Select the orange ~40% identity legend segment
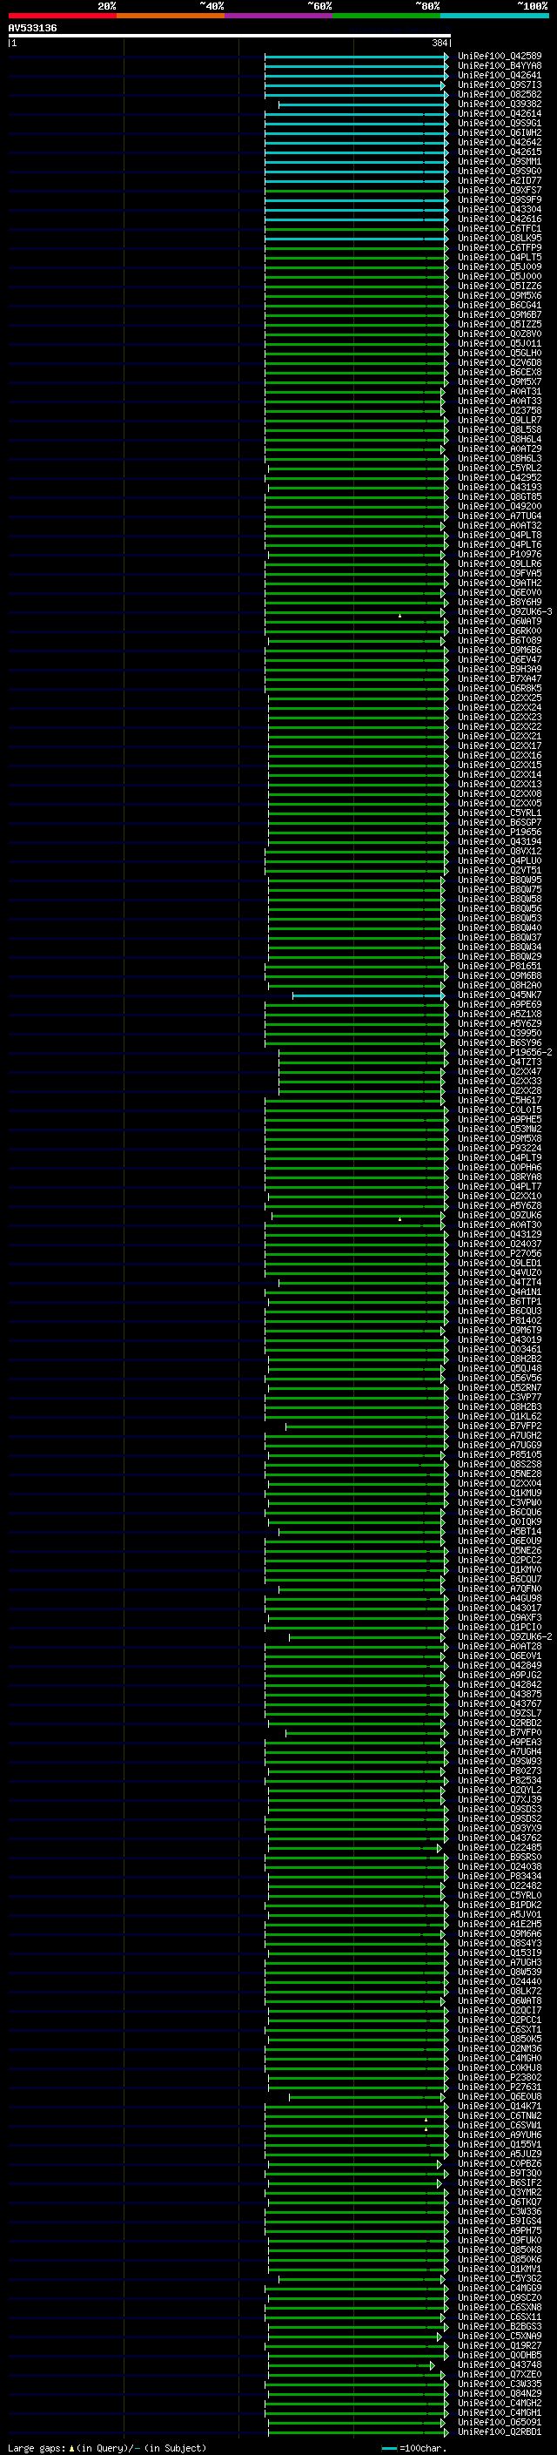 171,16
